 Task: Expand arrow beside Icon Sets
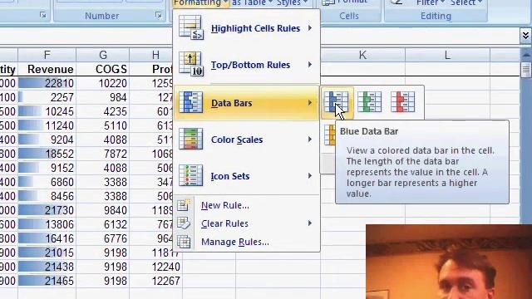coord(310,175)
